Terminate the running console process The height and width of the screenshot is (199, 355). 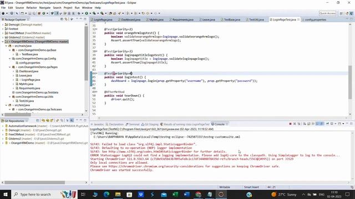(x=290, y=124)
